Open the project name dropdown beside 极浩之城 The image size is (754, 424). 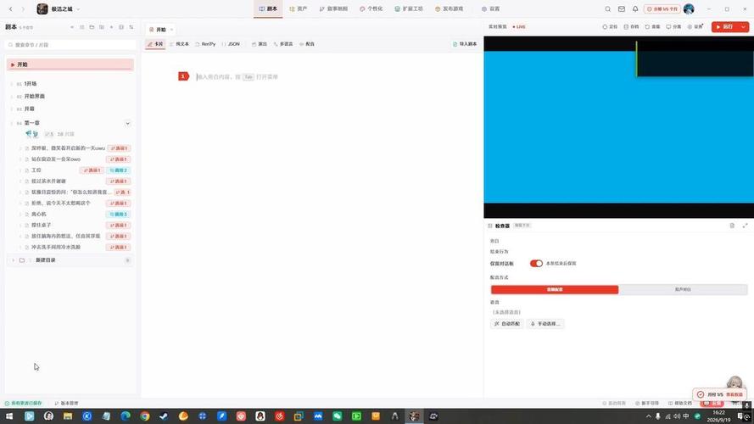coord(78,9)
